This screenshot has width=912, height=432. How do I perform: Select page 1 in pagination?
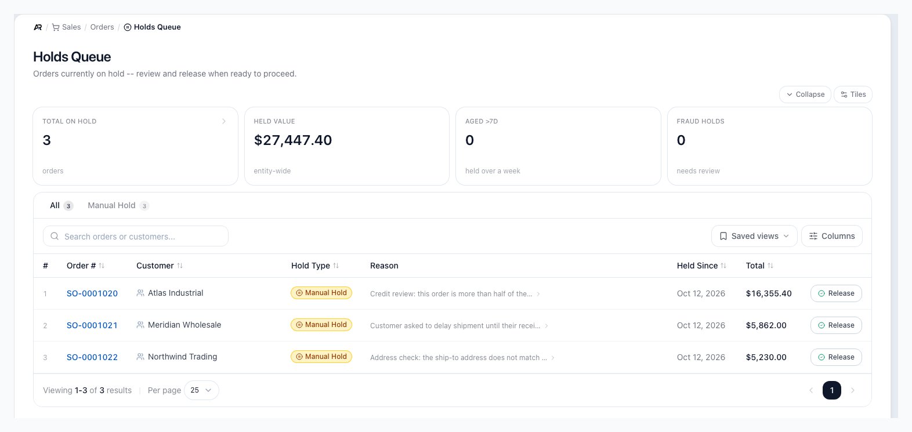click(832, 390)
